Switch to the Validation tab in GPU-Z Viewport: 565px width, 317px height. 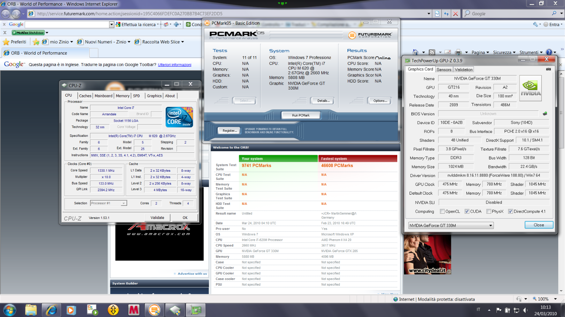464,69
